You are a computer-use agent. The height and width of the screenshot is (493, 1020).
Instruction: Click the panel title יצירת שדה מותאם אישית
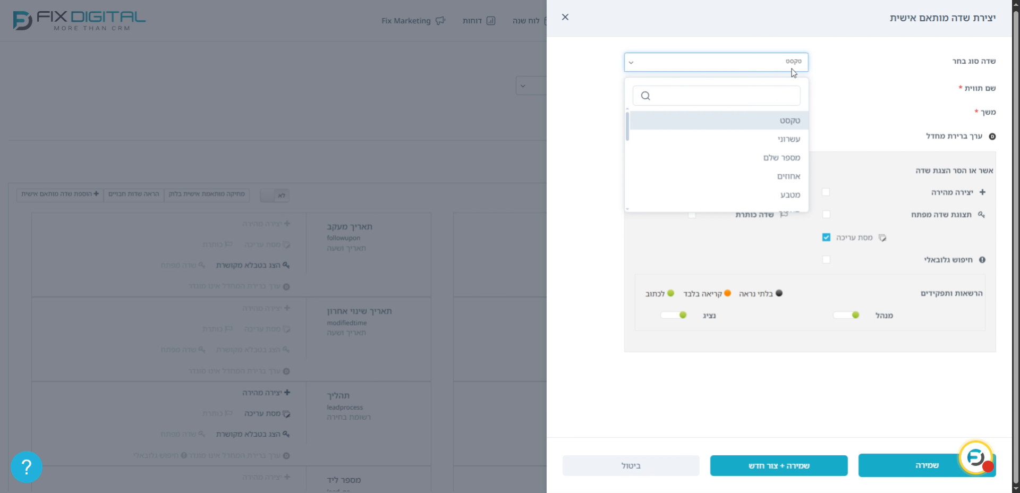point(943,18)
